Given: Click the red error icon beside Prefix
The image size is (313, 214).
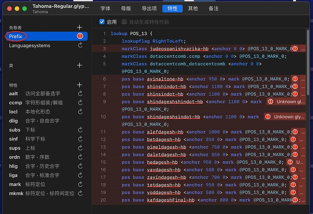Looking at the screenshot, I should click(x=80, y=36).
